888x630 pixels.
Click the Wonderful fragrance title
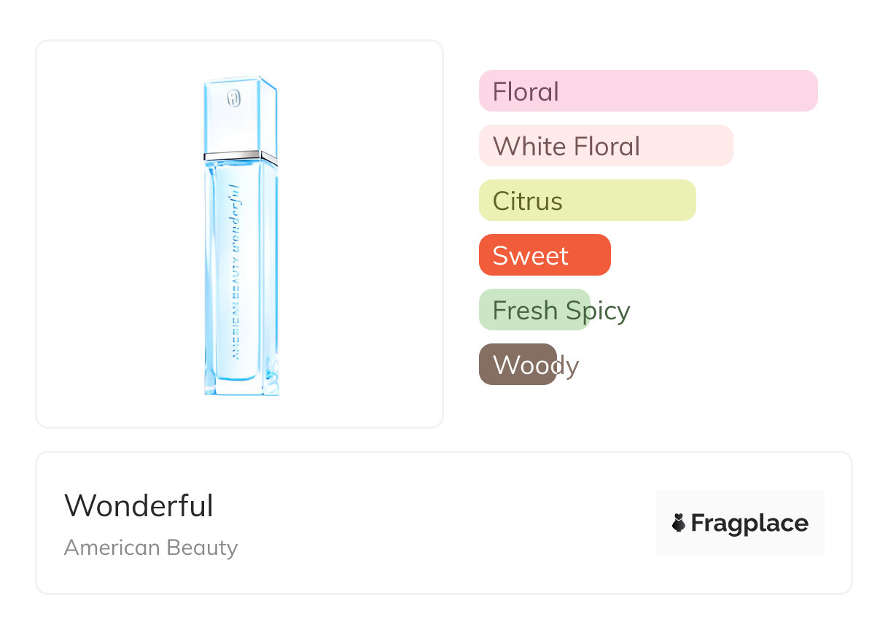[139, 506]
